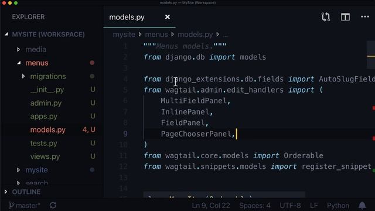The width and height of the screenshot is (375, 211).
Task: Click the register_snippet import name
Action: coord(336,166)
